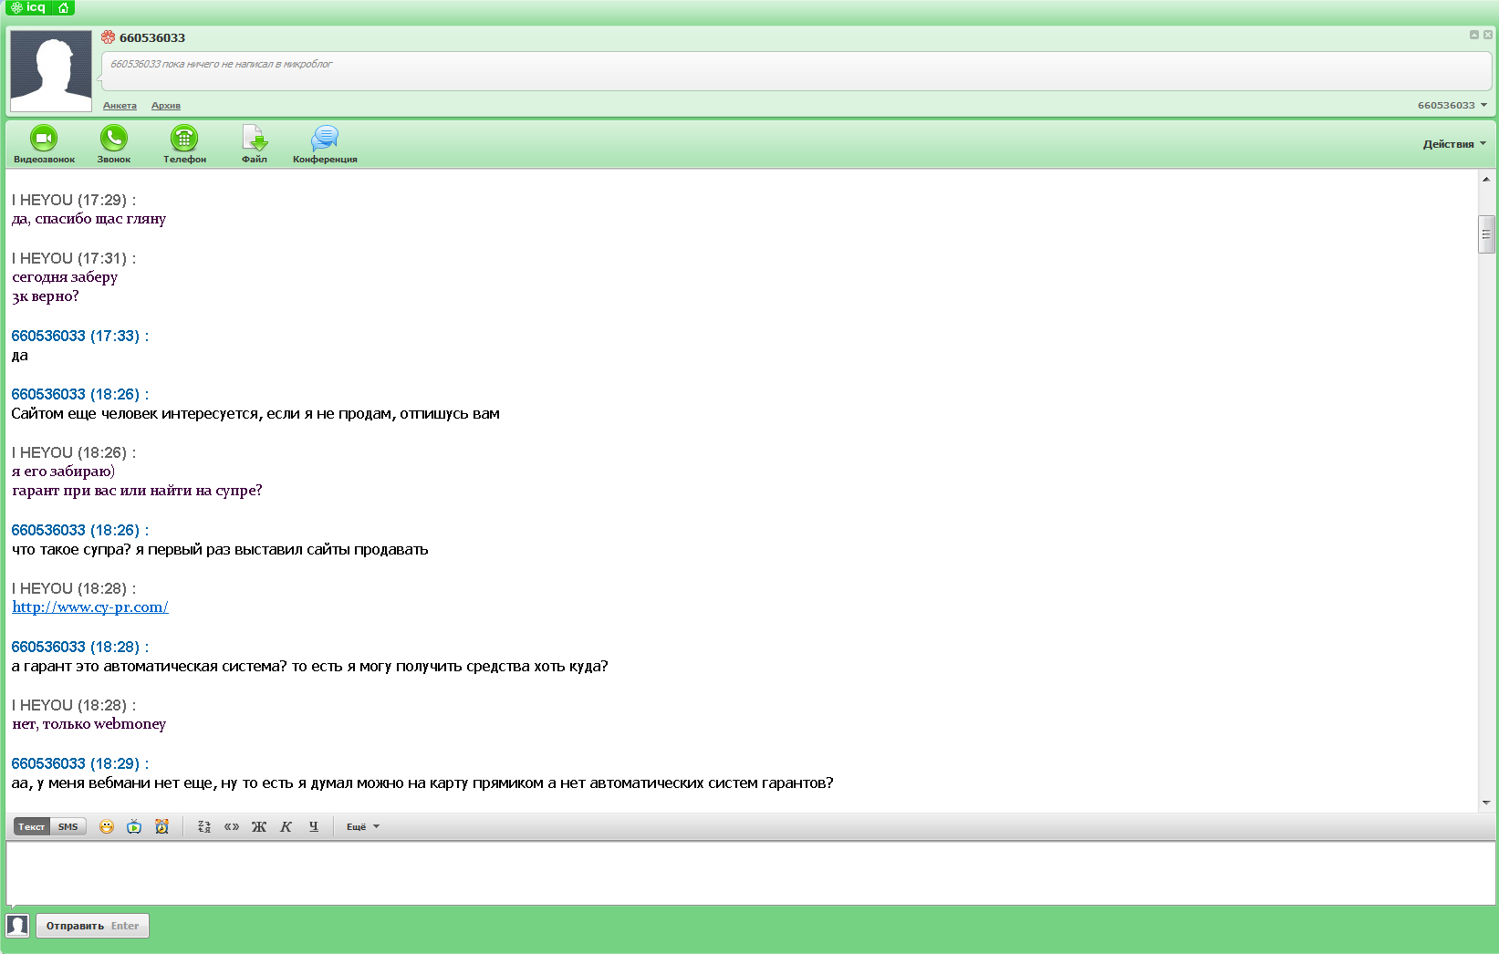The height and width of the screenshot is (954, 1499).
Task: Click the message 'да, спасибо щас гляну'
Action: [x=88, y=219]
